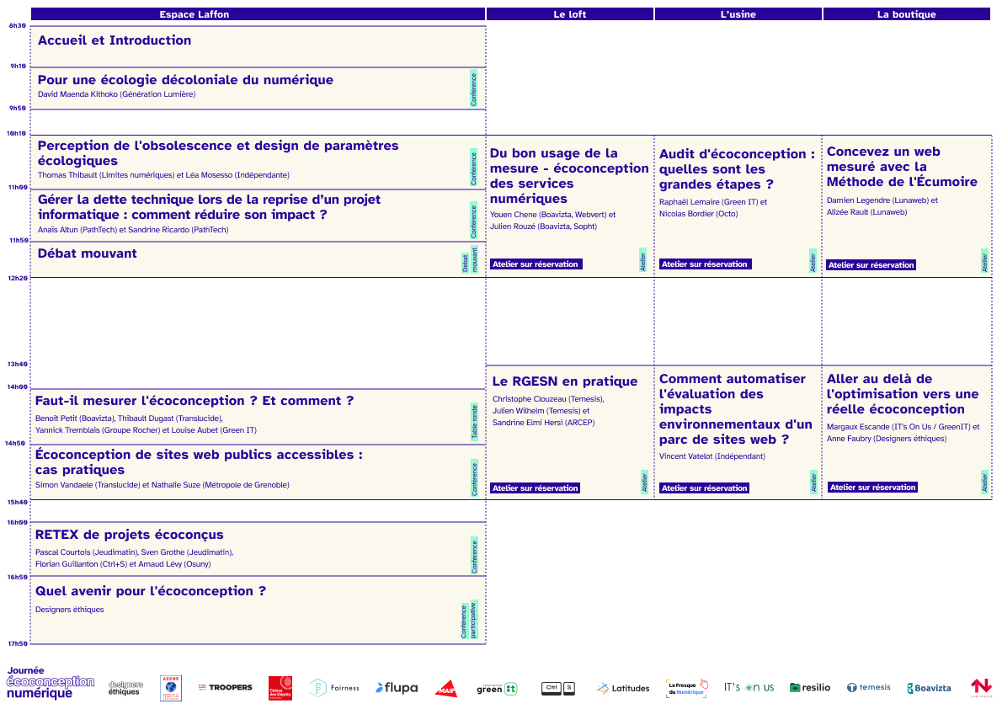This screenshot has width=1002, height=709.
Task: Open the red MAIF logo
Action: (x=446, y=689)
